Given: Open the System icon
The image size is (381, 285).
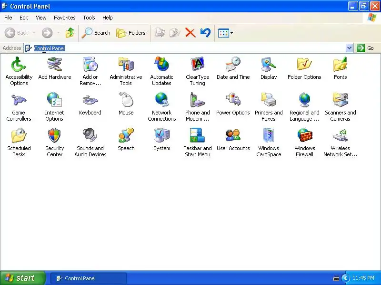Looking at the screenshot, I should [x=161, y=135].
